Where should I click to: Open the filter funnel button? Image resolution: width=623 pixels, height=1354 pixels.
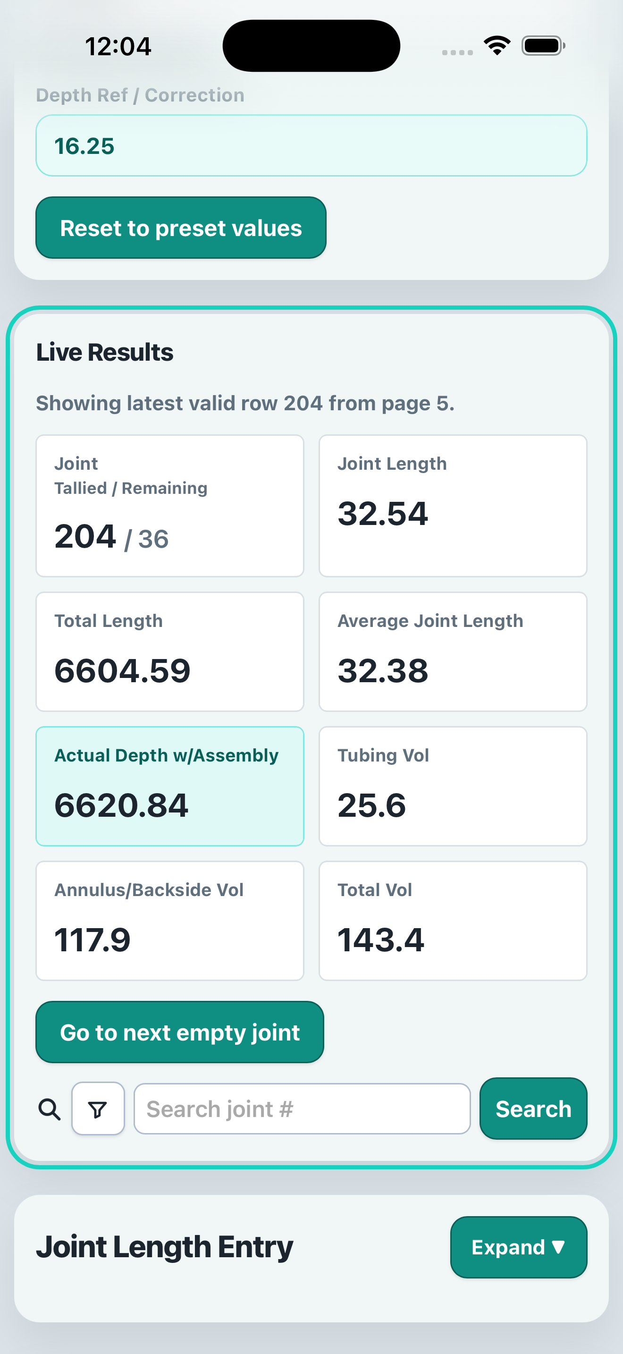(98, 1109)
